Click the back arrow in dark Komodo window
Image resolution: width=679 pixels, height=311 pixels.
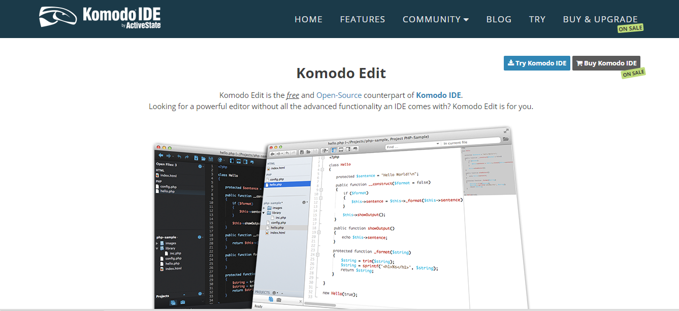pyautogui.click(x=161, y=155)
